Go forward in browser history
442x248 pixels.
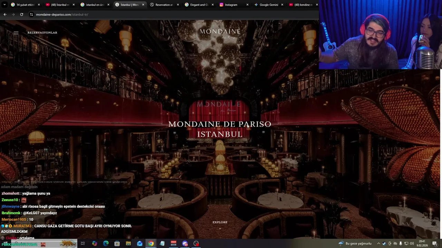(13, 14)
